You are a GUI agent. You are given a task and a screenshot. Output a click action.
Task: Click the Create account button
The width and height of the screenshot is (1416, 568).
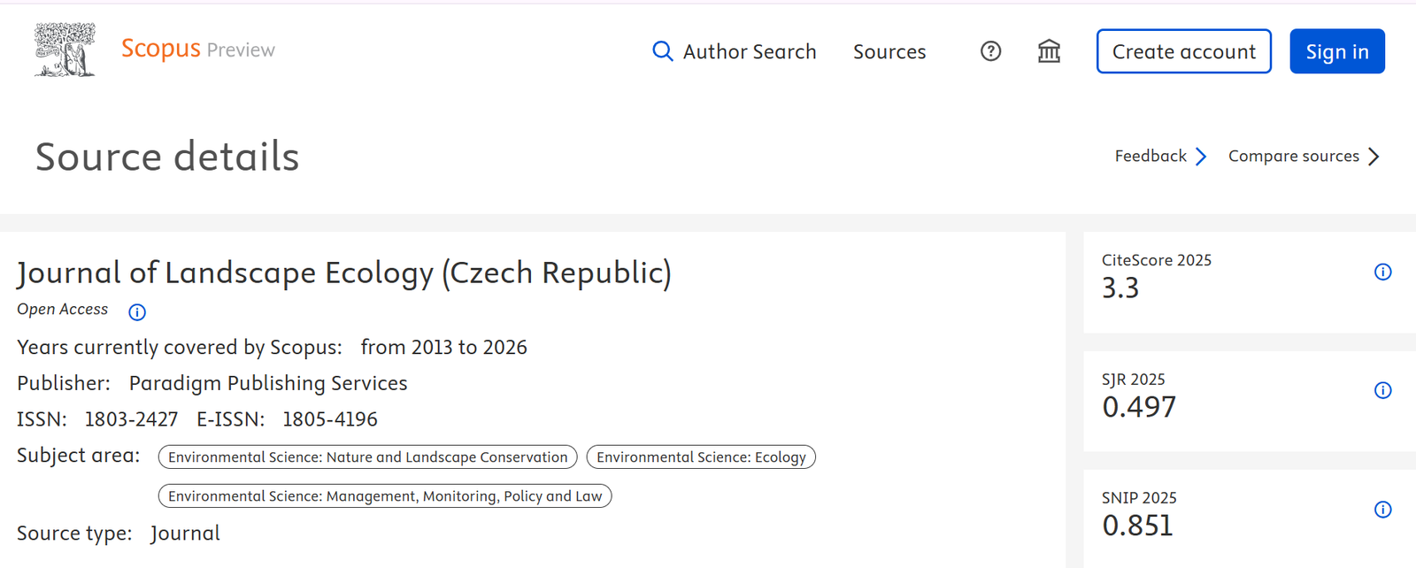click(x=1184, y=51)
